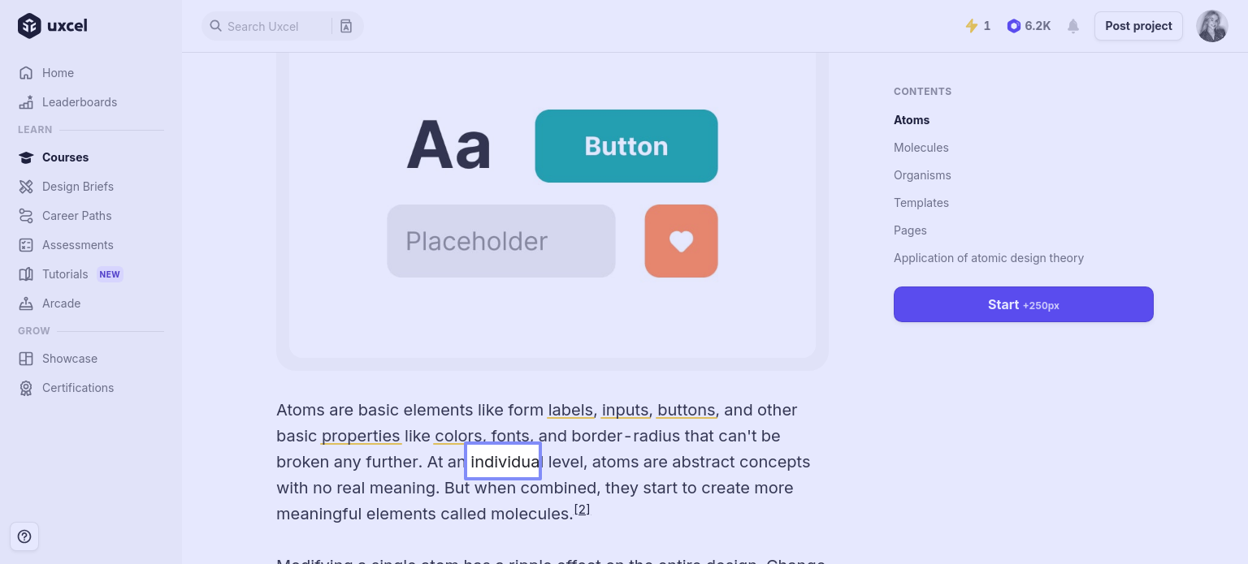Open the Arcade page
1248x564 pixels.
coord(61,304)
